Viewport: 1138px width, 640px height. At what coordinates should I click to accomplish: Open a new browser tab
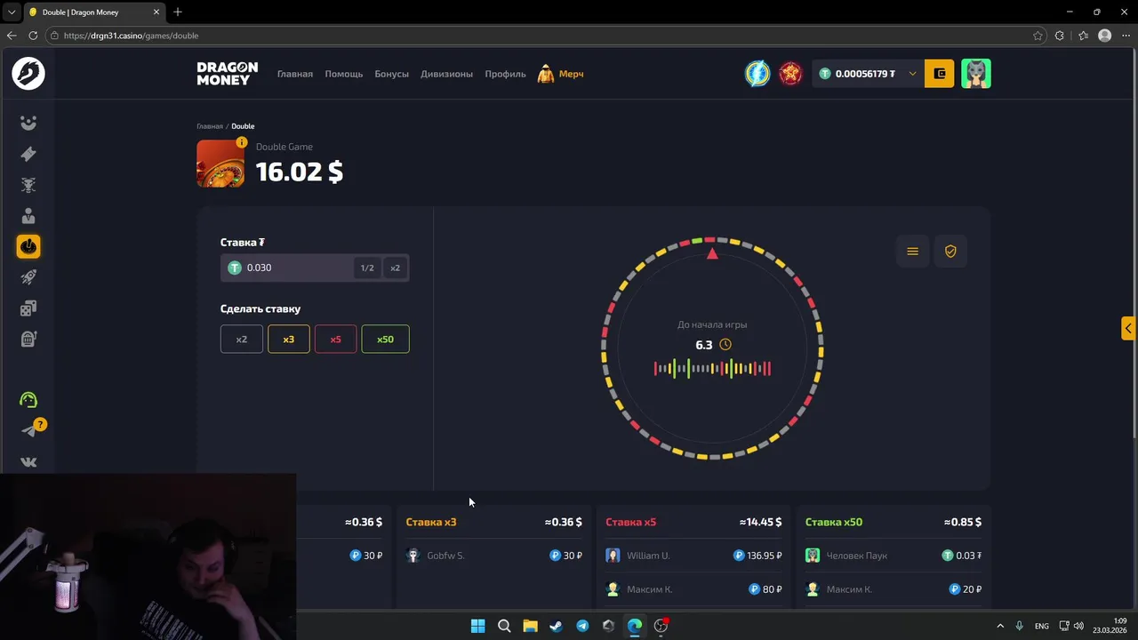(178, 12)
